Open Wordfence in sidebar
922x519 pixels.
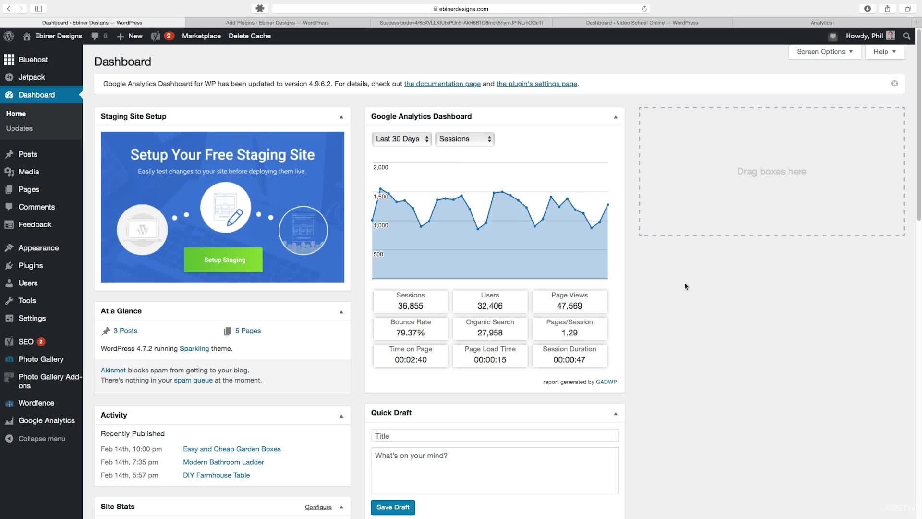[41, 403]
